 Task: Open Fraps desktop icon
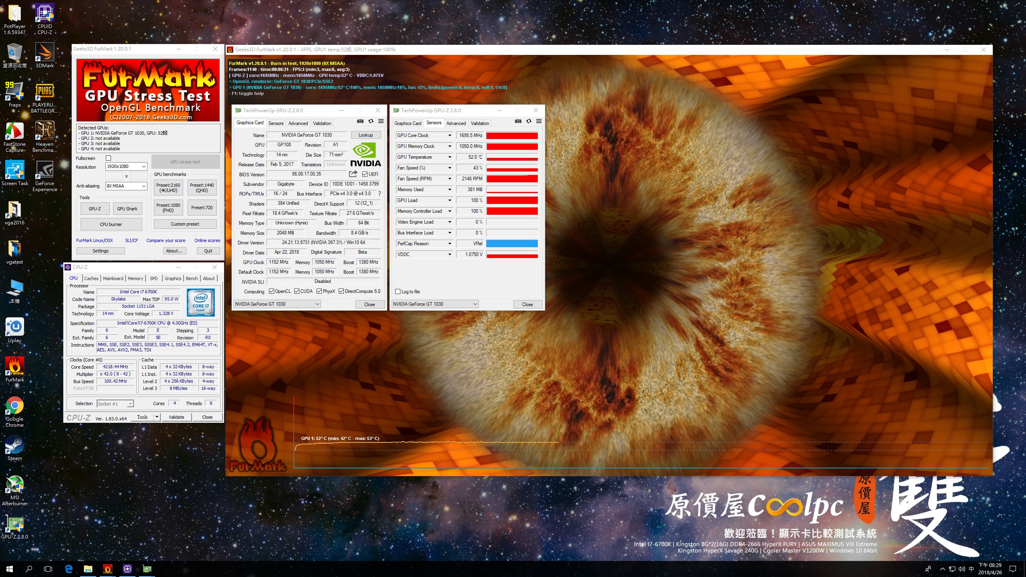(x=14, y=95)
